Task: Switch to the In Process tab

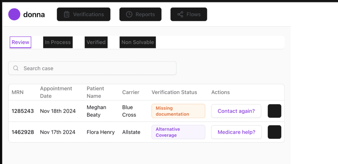Action: 58,42
